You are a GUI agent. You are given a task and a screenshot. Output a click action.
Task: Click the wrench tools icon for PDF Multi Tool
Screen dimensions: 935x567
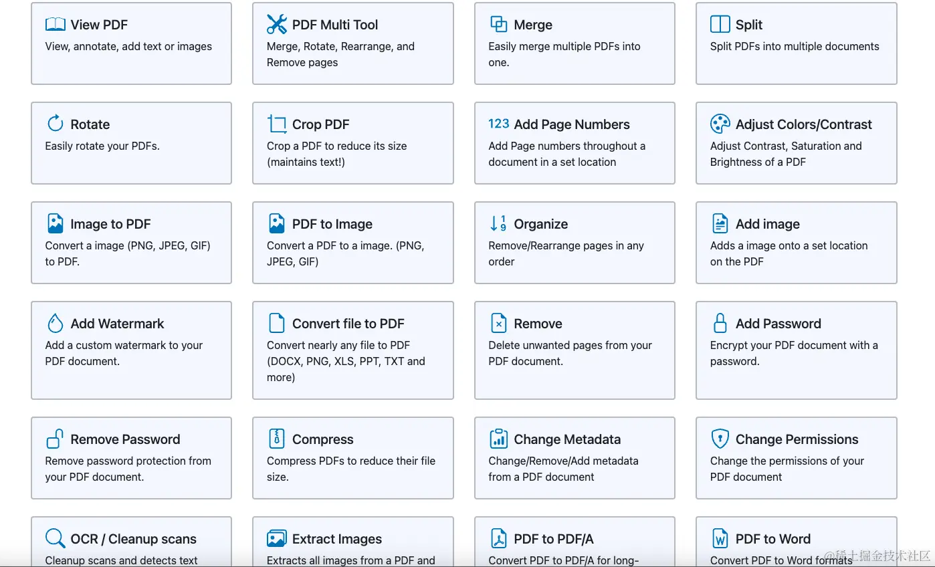(x=277, y=24)
